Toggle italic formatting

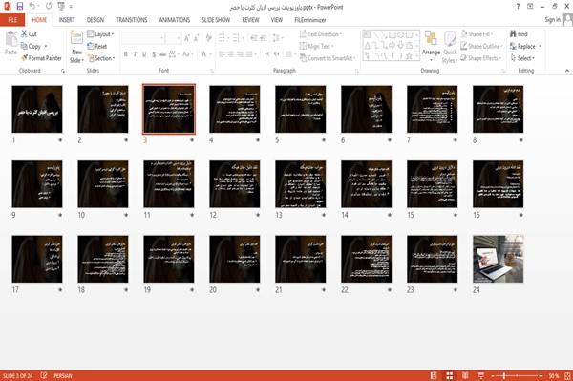coord(135,54)
